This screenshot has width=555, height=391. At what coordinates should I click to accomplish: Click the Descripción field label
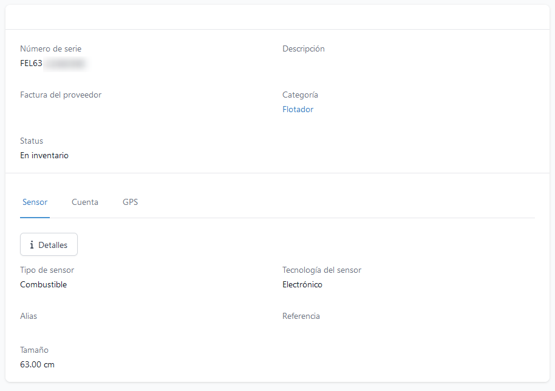click(x=303, y=49)
